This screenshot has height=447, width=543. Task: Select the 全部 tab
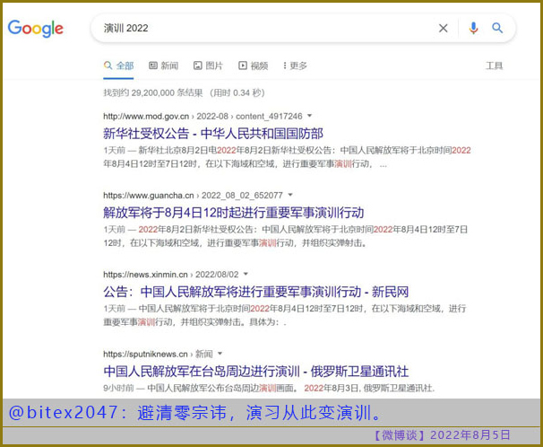pos(119,66)
